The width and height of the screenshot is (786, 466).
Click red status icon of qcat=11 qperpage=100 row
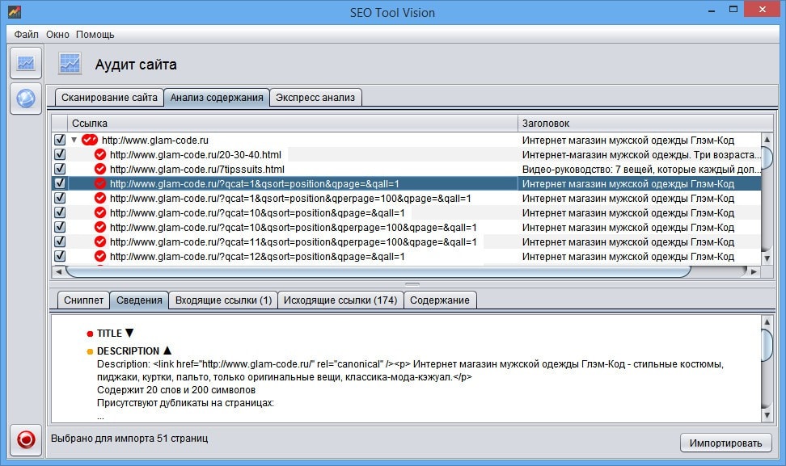click(100, 241)
